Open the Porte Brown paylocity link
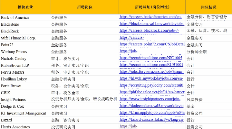 click(151, 85)
